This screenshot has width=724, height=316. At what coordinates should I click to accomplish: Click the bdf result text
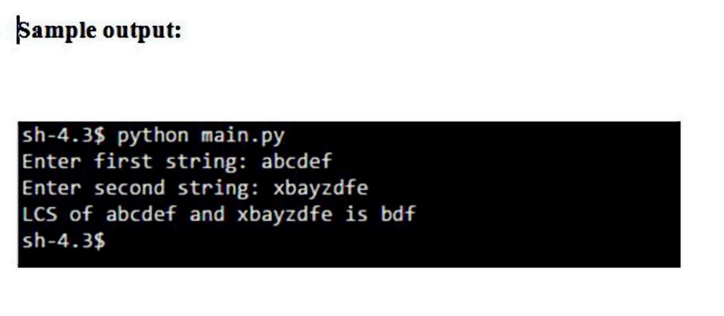(398, 214)
